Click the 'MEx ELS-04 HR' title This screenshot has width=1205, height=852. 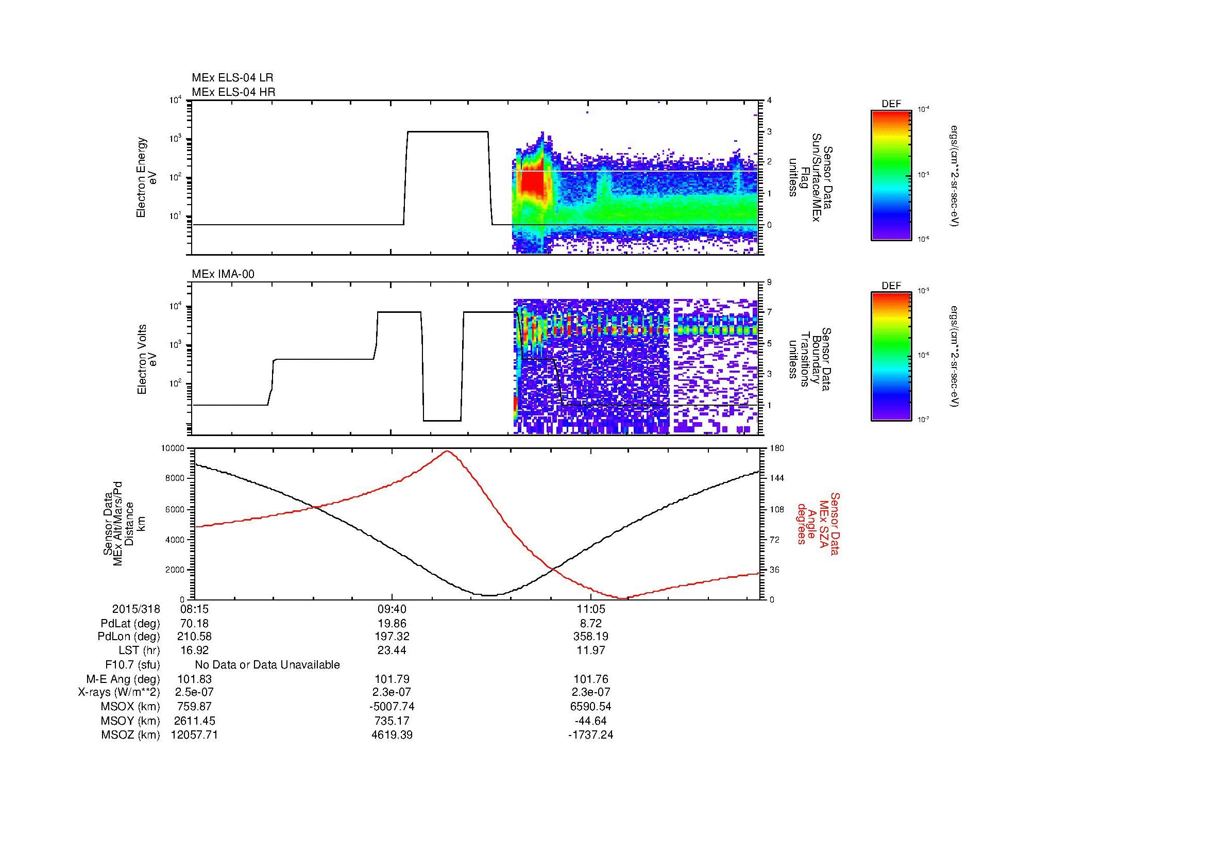coord(233,92)
